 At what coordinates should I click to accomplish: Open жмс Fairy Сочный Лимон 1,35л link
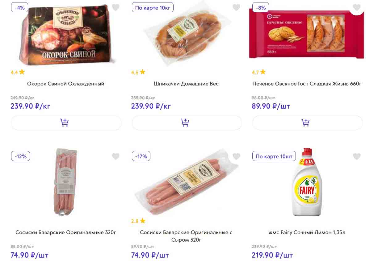click(x=307, y=232)
